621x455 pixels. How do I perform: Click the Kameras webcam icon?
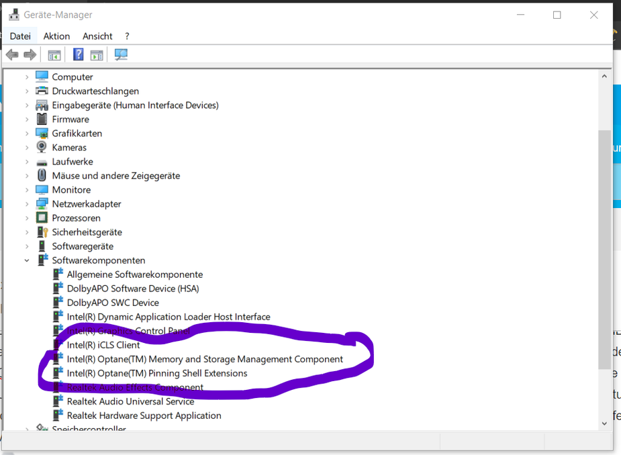42,148
